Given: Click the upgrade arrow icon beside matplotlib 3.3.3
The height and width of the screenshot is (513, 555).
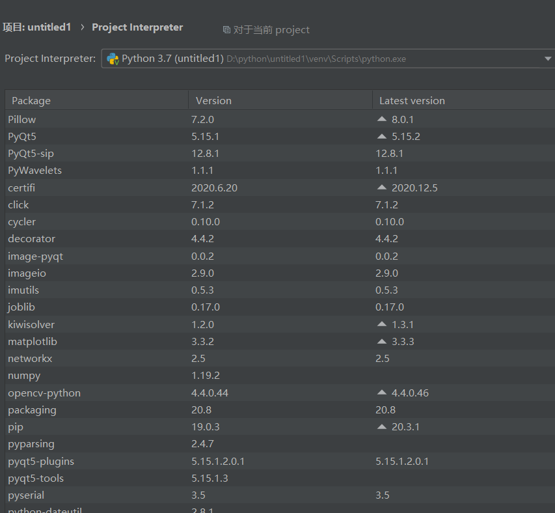Looking at the screenshot, I should click(381, 342).
